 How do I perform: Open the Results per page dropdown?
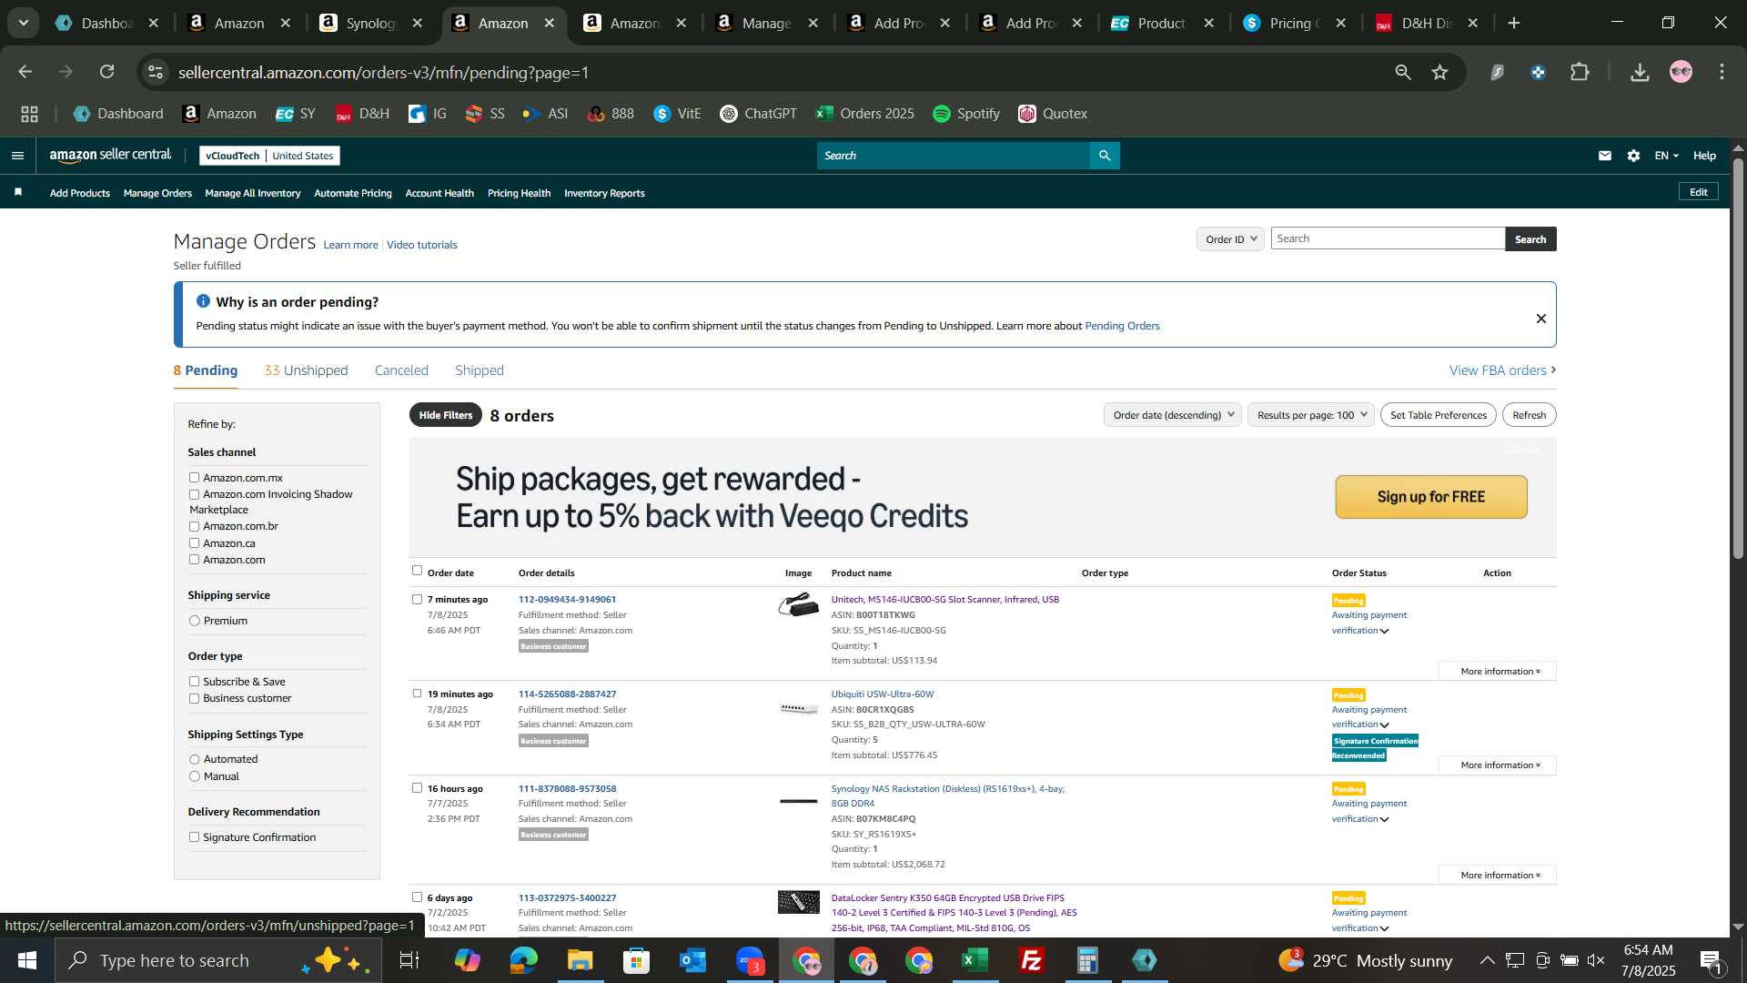[x=1310, y=415]
